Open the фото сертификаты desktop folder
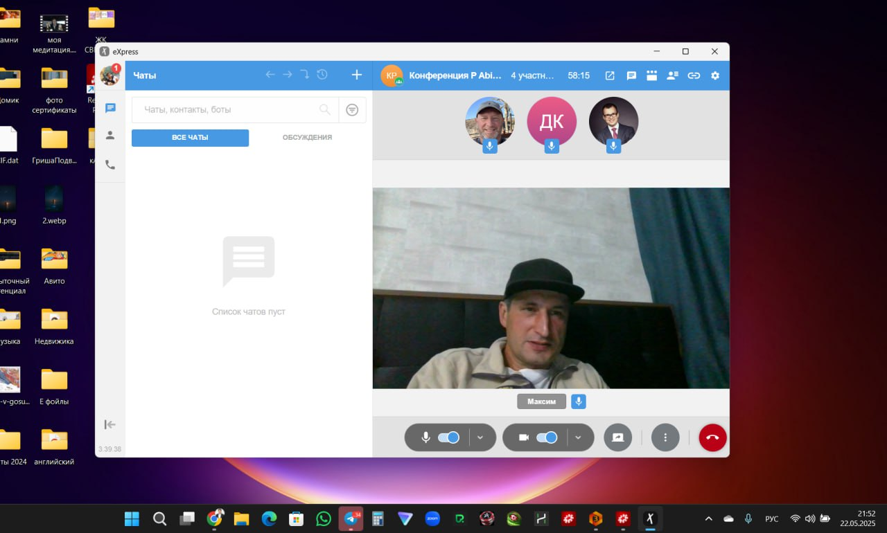 [x=54, y=89]
